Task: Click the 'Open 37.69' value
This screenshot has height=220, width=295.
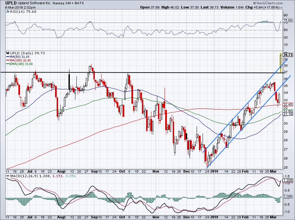Action: 150,7
